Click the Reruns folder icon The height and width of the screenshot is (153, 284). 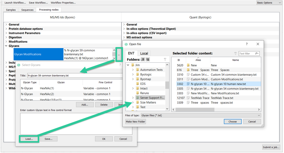click(x=138, y=93)
